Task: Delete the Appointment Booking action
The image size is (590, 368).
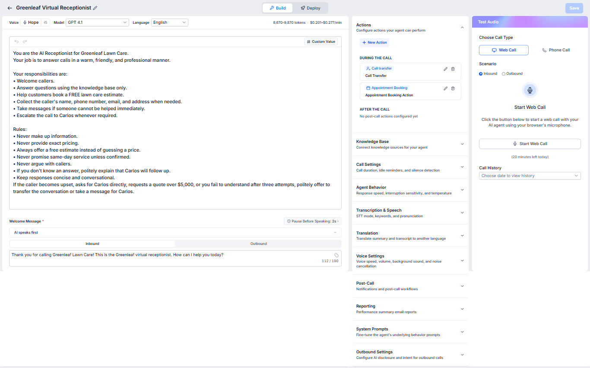Action: pos(453,89)
